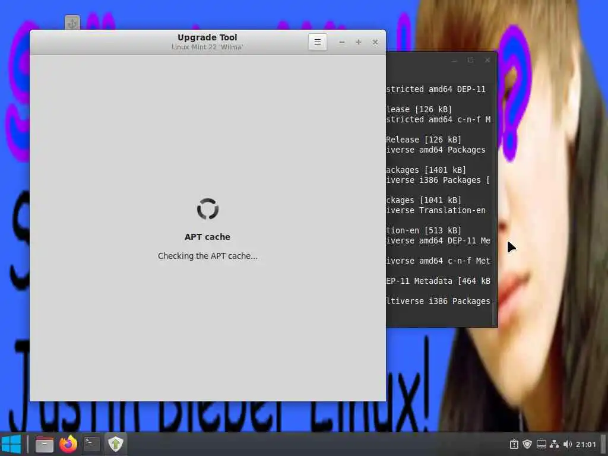Click terminal line 'ltiverse i386 Packages'
This screenshot has height=456, width=608.
click(x=438, y=301)
